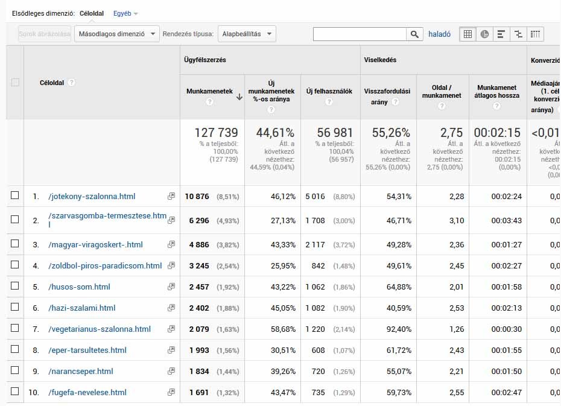Switch to percentage pie chart view
Screen dimensions: 561x406
484,34
